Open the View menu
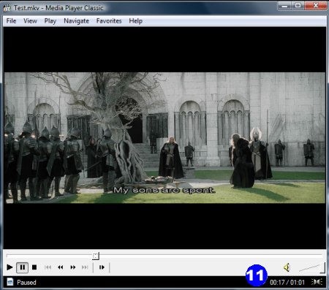Viewport: 329px width, 290px height. [30, 21]
